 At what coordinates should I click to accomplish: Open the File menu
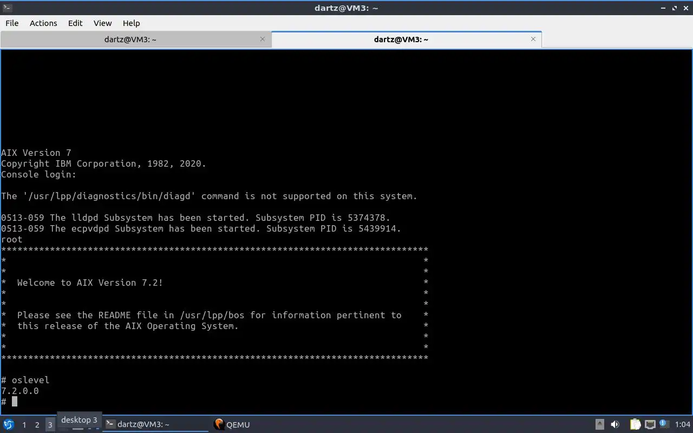(x=12, y=23)
